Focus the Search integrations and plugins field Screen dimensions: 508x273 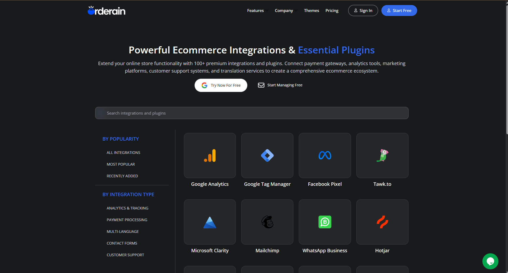(252, 113)
